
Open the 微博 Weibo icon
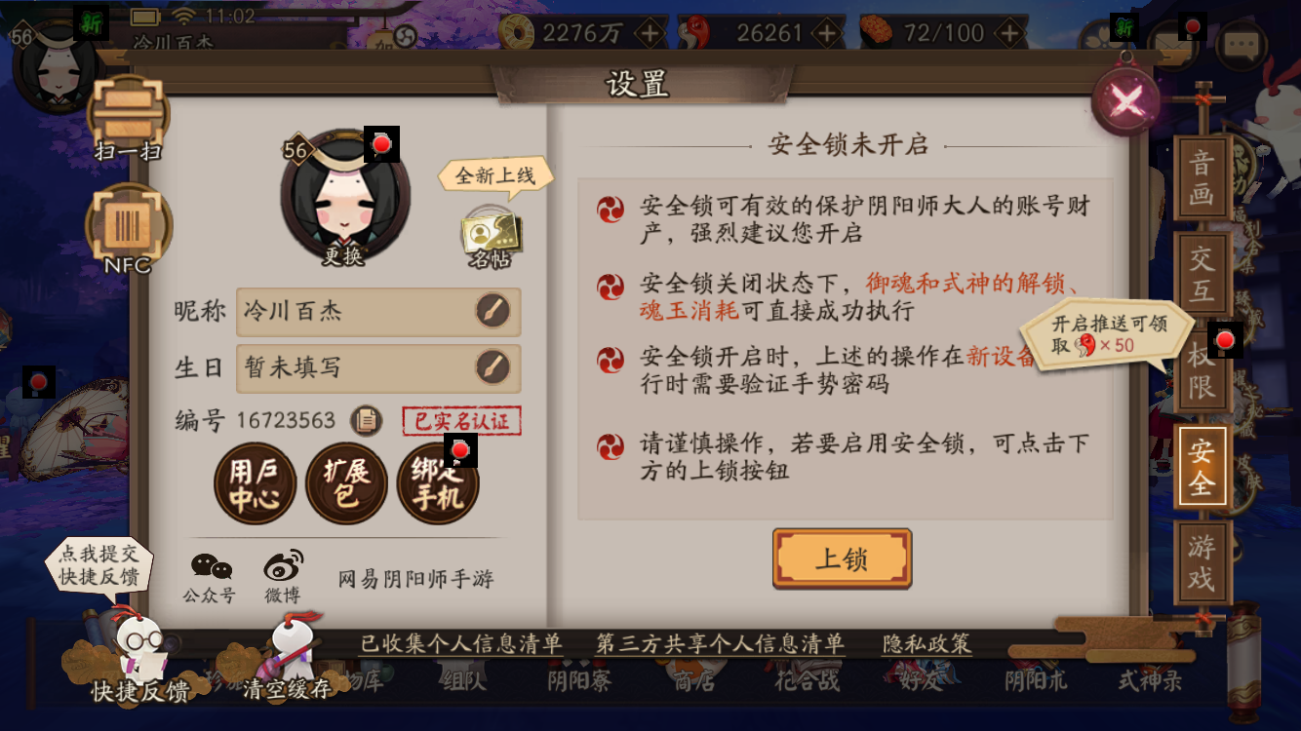coord(283,577)
